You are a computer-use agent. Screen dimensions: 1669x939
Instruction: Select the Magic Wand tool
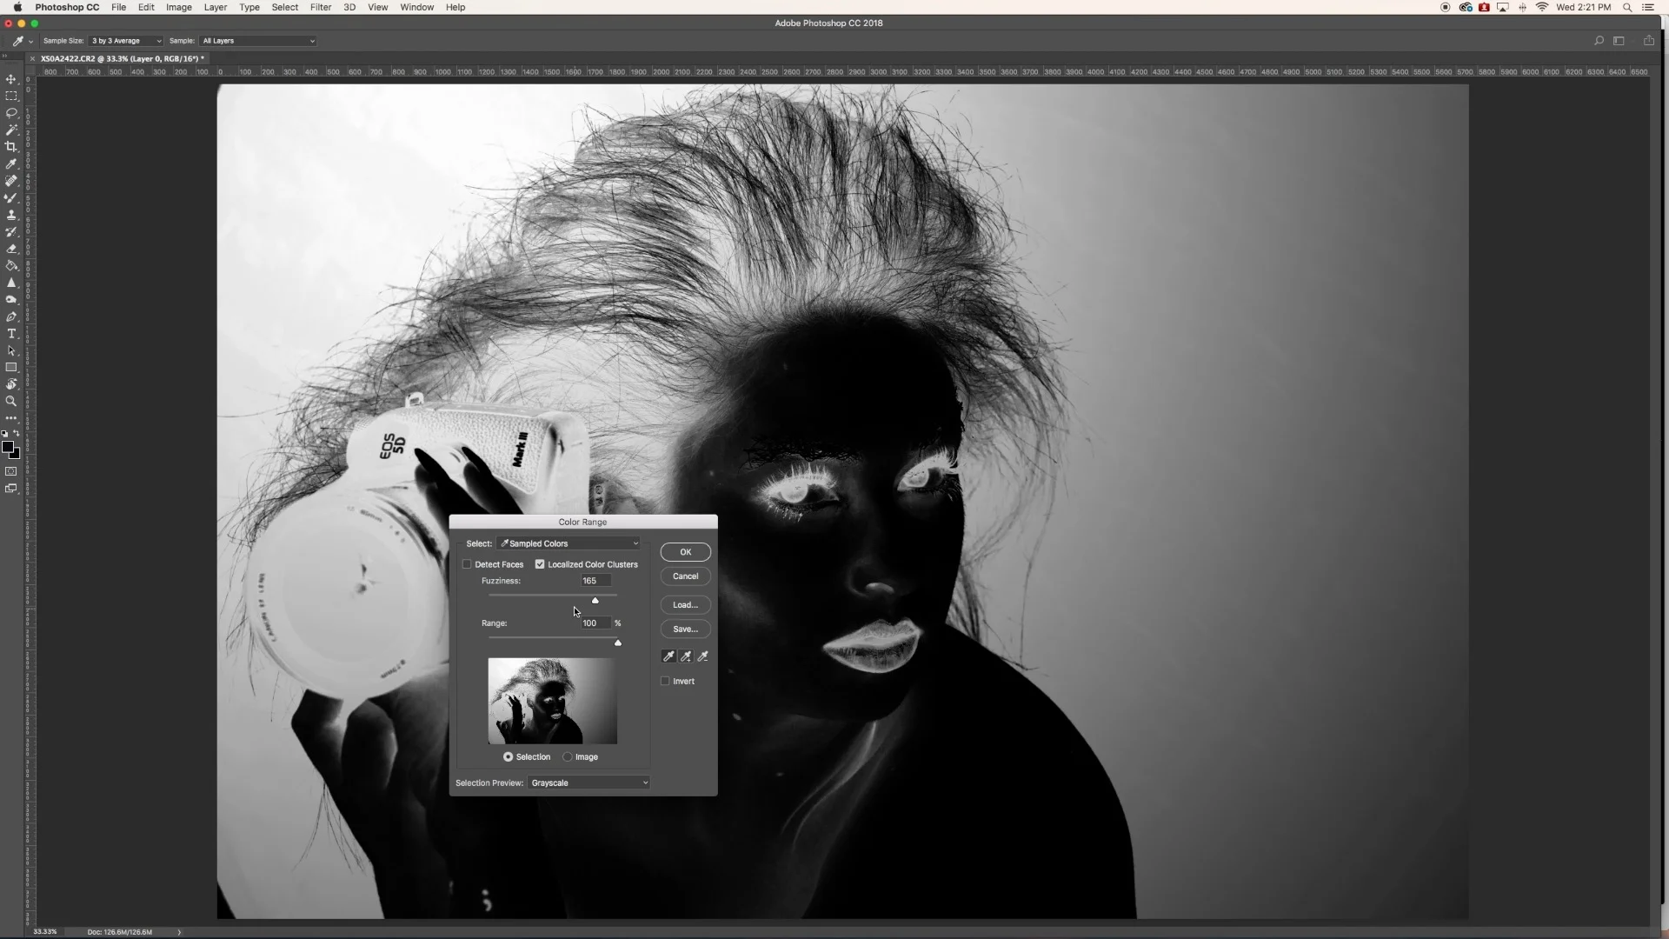pos(11,130)
